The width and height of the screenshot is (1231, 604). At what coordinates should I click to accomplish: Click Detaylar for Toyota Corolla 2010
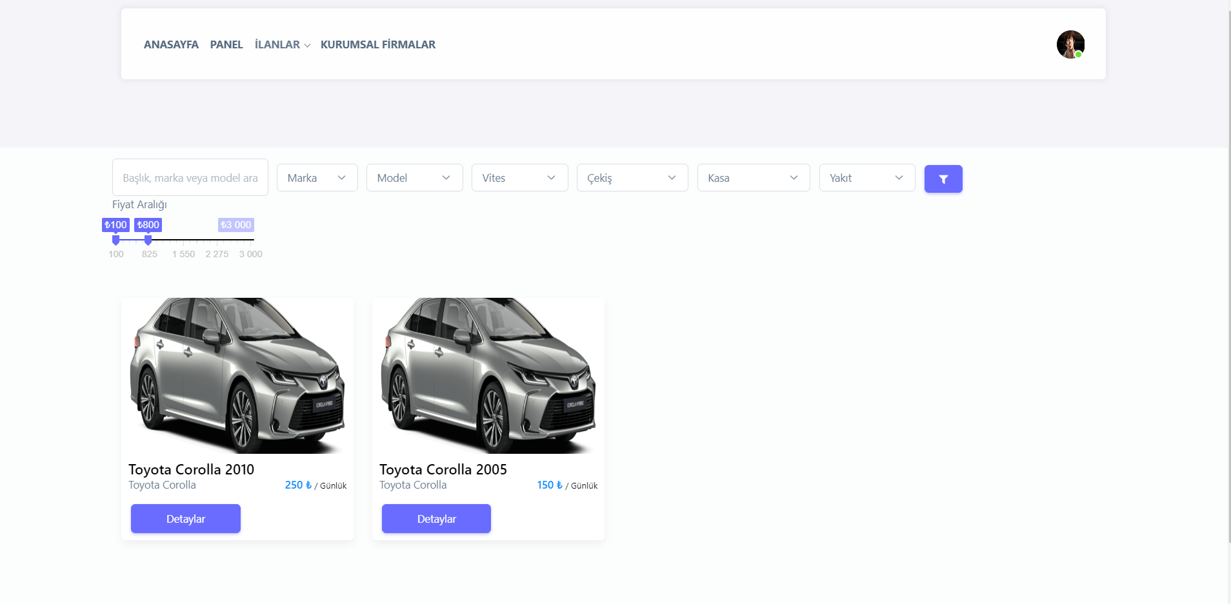185,518
